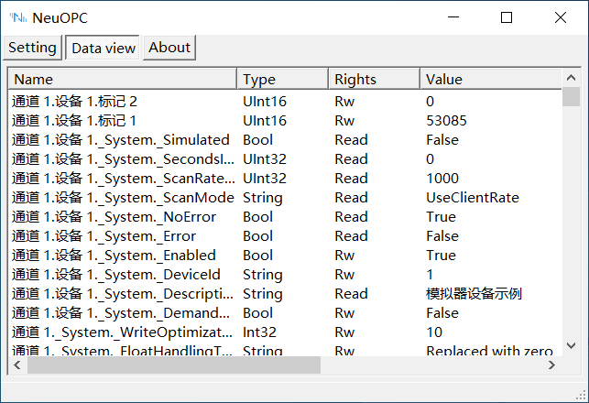Sort by the Name column header
The width and height of the screenshot is (589, 403).
pos(122,79)
